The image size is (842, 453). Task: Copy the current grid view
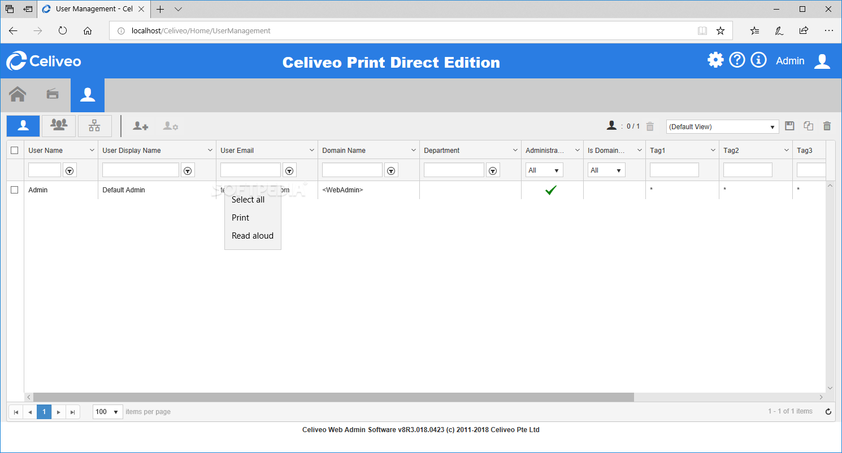809,126
